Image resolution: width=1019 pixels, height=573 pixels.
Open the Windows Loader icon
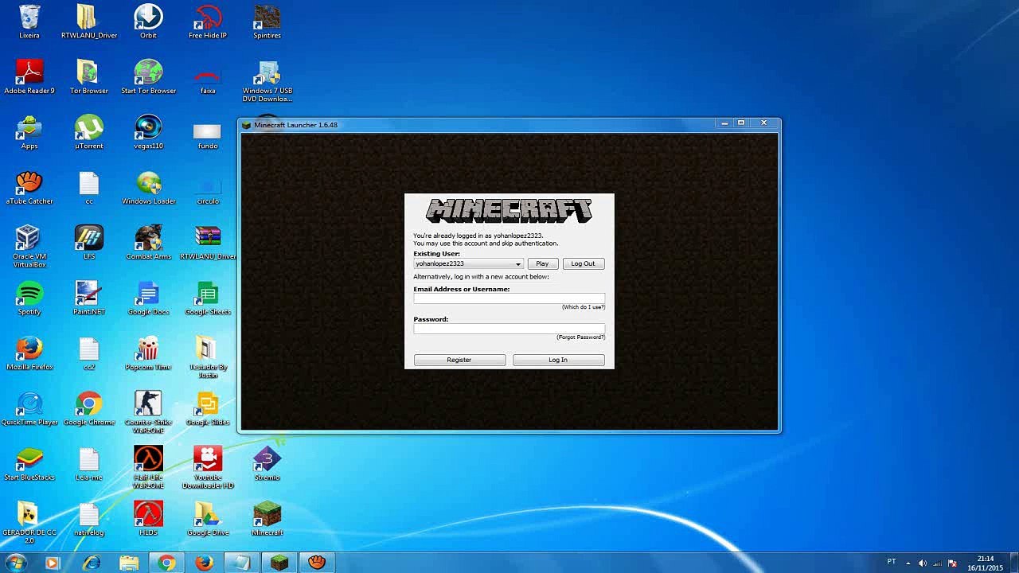coord(148,184)
